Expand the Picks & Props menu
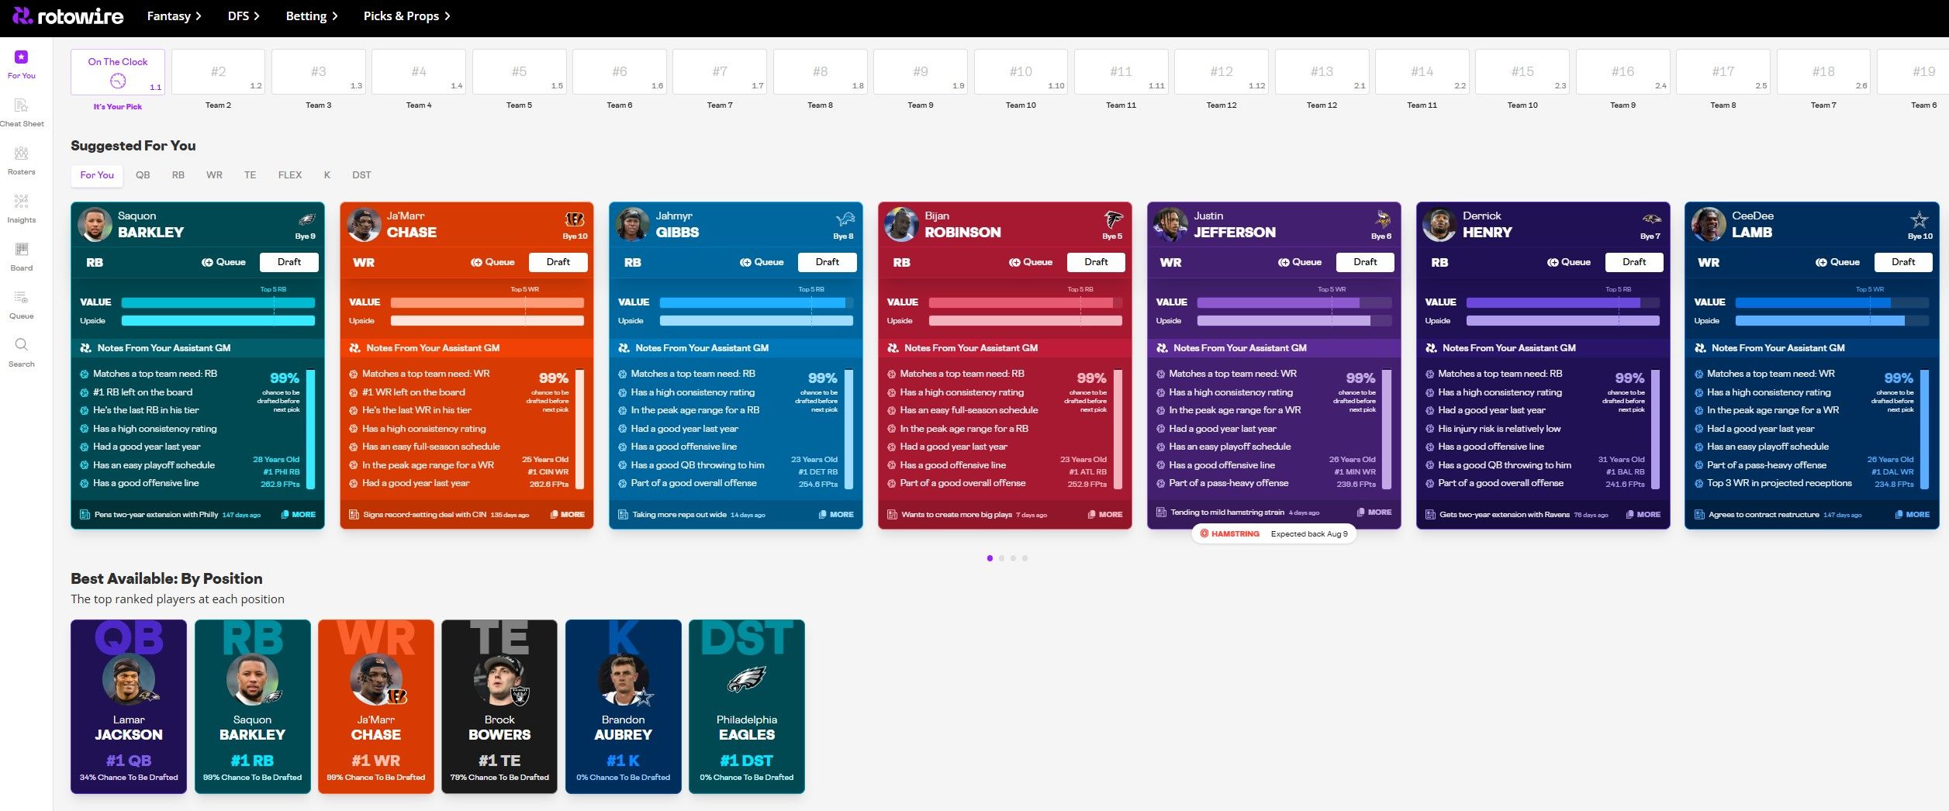 pos(406,16)
